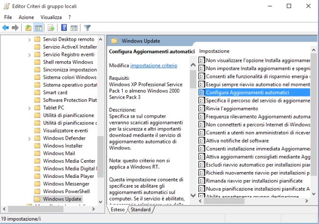Expand the Windows Defender tree node

29,139
